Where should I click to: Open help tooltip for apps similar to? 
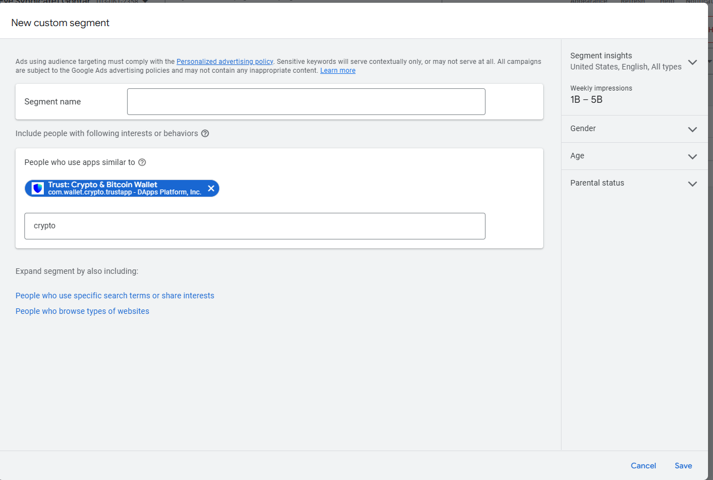pyautogui.click(x=142, y=162)
